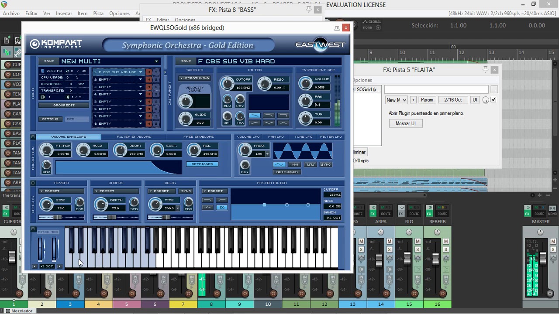Click the instrument Volume knob
Viewport: 559px width, 314px height.
[305, 83]
